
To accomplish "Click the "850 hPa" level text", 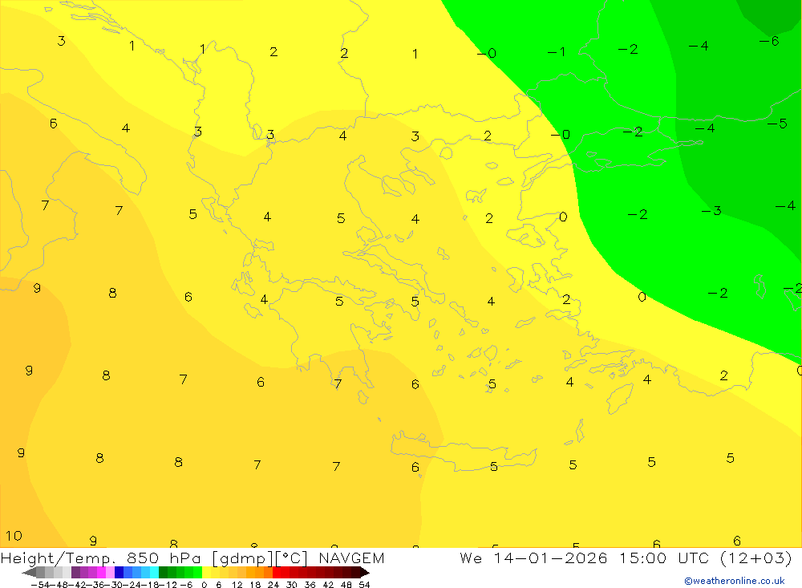I will (164, 558).
